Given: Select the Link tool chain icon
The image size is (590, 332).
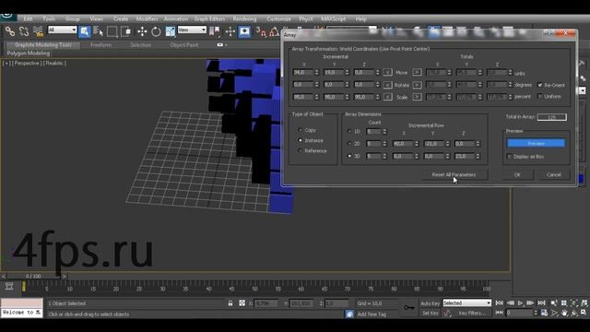Looking at the screenshot, I should click(10, 31).
